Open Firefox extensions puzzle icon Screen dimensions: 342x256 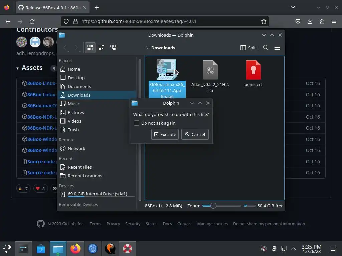coord(322,21)
